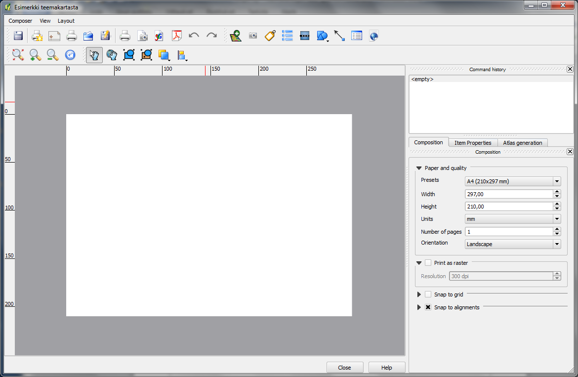
Task: Group the selected items
Action: pos(129,55)
